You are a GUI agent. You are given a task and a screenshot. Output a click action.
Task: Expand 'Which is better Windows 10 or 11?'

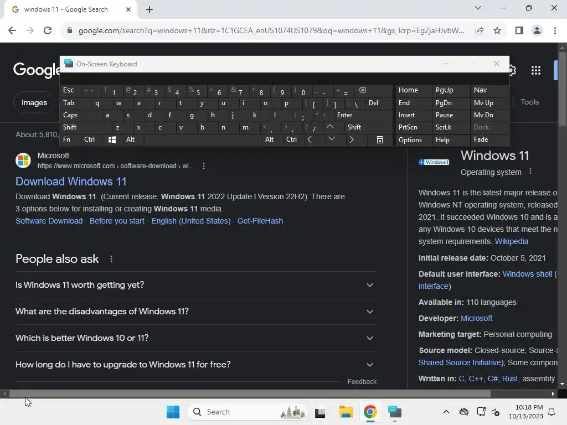pos(195,338)
